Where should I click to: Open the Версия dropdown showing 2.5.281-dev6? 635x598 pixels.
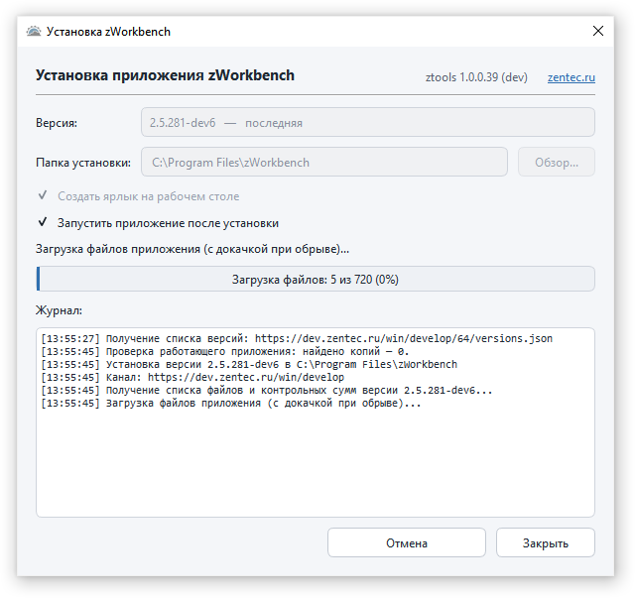(x=368, y=122)
